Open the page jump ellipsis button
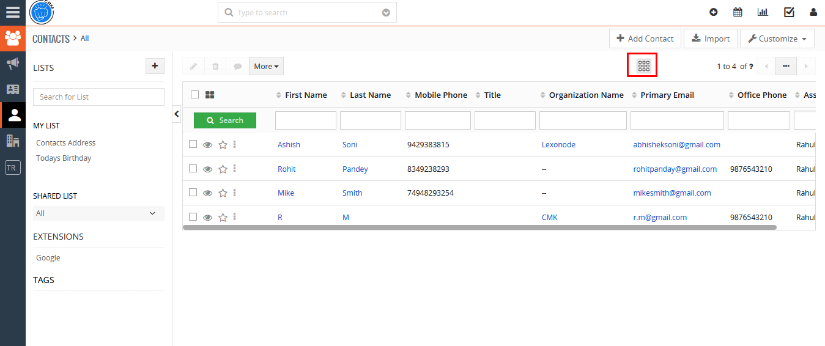Viewport: 825px width, 346px height. 786,66
